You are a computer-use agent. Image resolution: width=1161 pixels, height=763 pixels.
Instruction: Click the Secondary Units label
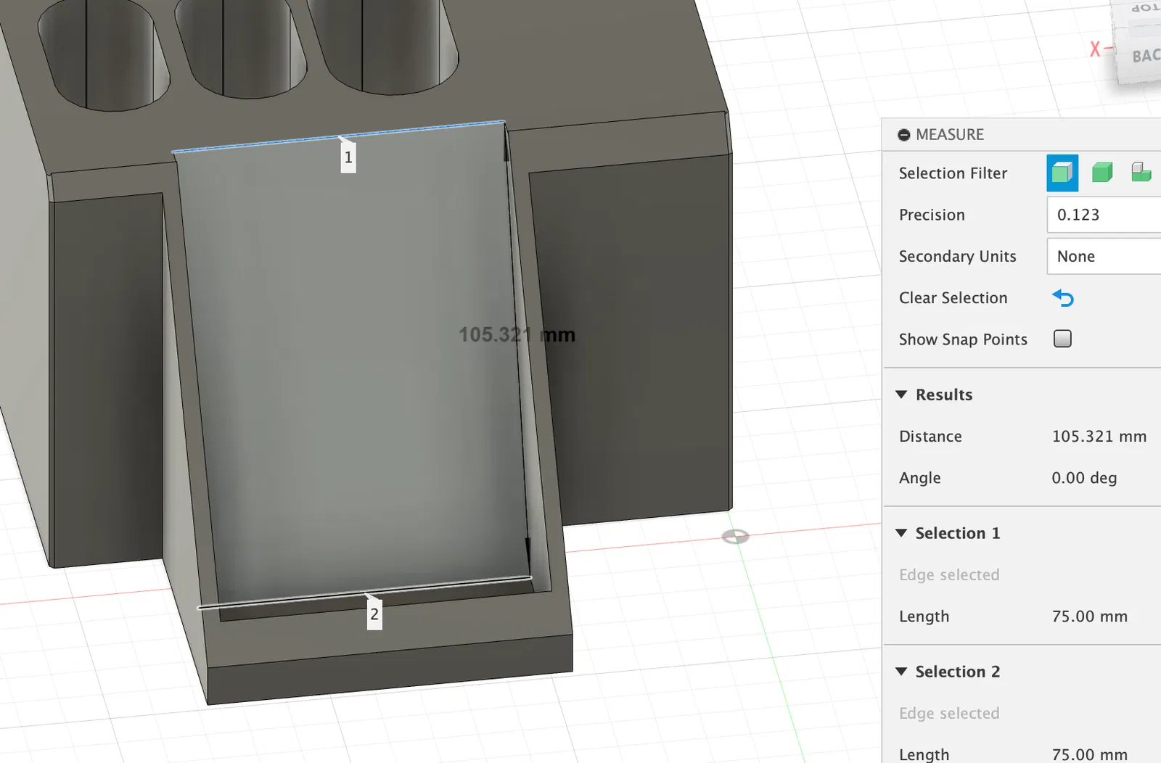tap(957, 256)
